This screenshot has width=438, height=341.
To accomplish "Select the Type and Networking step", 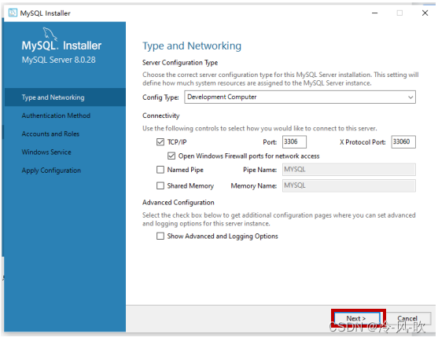I will [x=65, y=97].
